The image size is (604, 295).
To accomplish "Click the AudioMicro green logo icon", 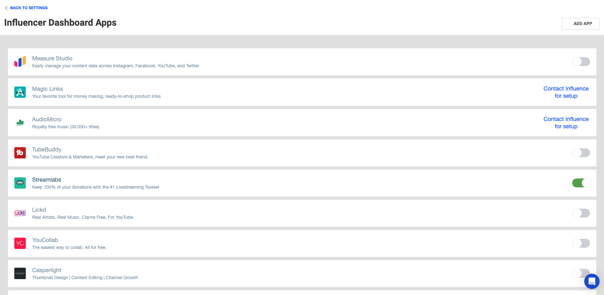I will click(20, 123).
